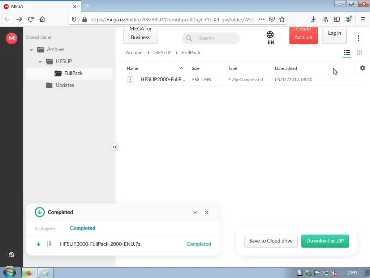Reload the MEGA page
370x278 pixels.
(31, 20)
